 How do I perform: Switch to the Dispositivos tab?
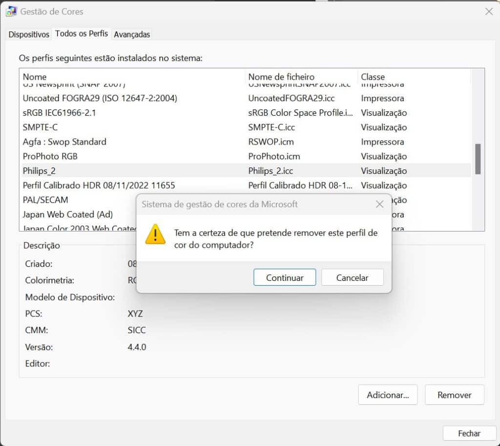click(28, 34)
